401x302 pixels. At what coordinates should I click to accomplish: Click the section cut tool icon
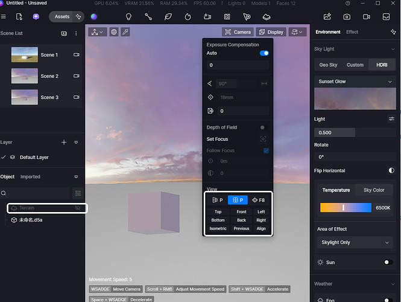(227, 17)
